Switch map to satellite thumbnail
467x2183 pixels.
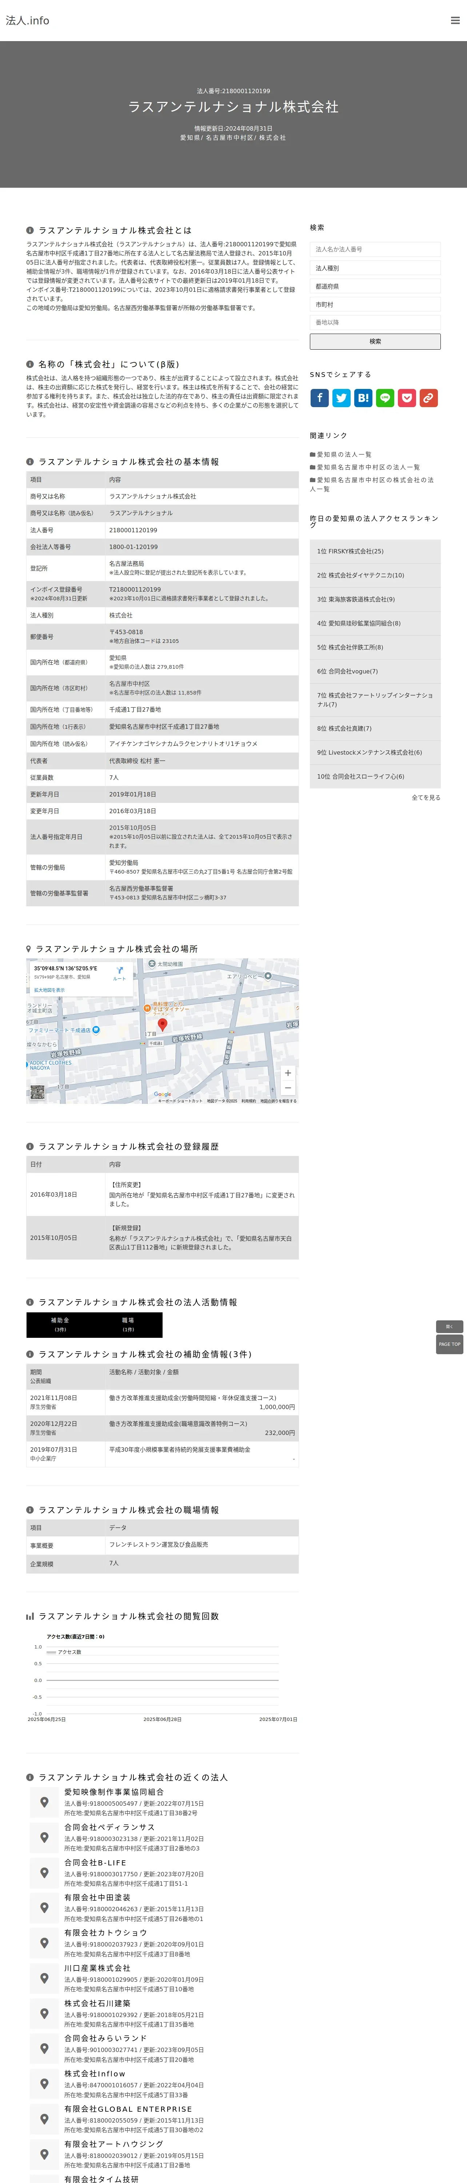coord(37,1092)
